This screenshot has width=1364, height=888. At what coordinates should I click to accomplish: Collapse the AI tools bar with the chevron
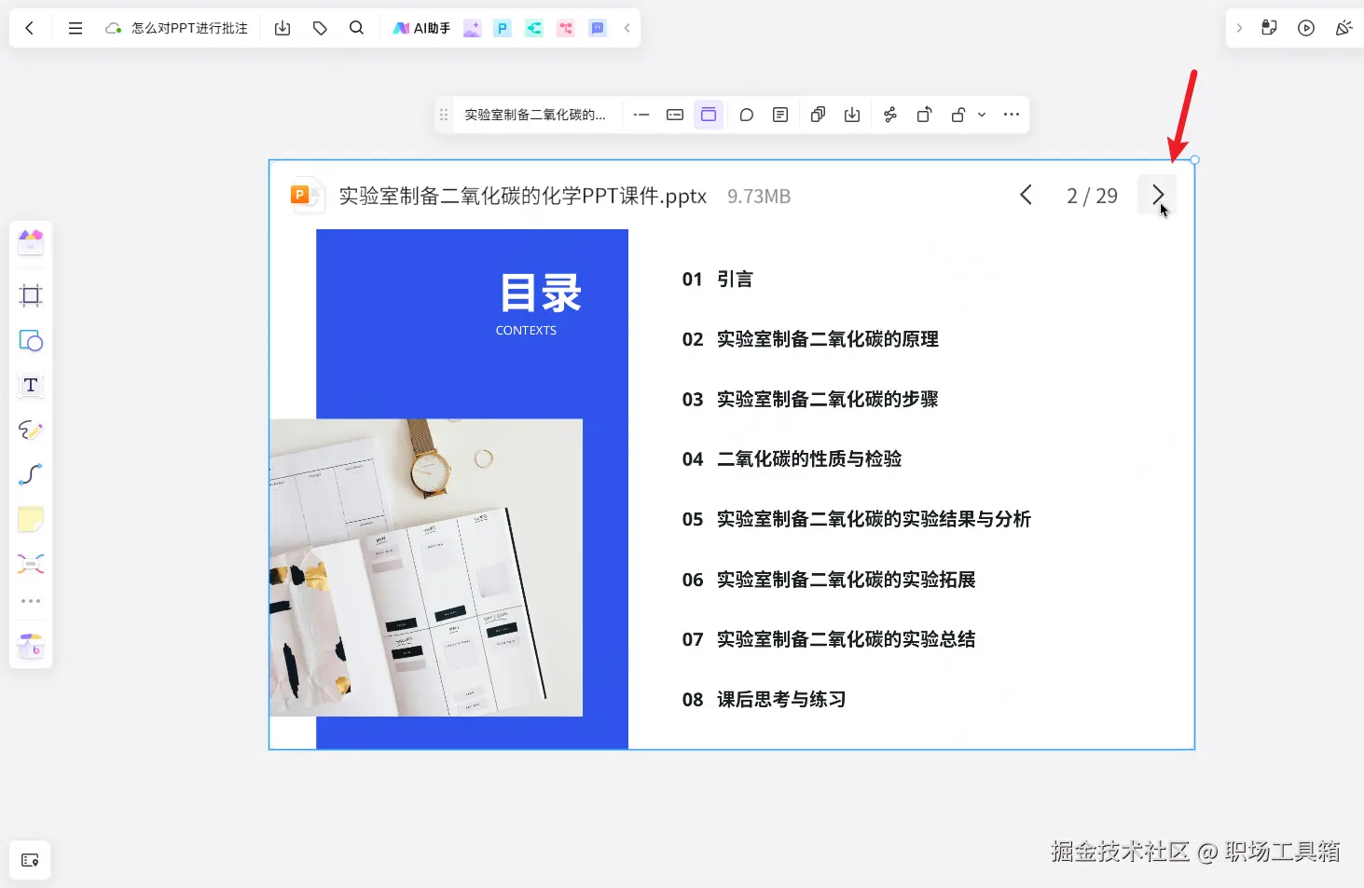tap(627, 28)
